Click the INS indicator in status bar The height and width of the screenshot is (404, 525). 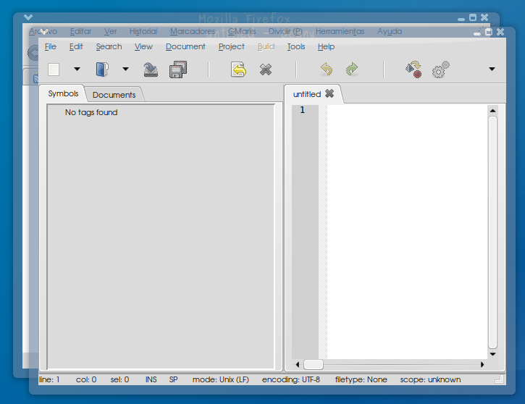[x=151, y=379]
